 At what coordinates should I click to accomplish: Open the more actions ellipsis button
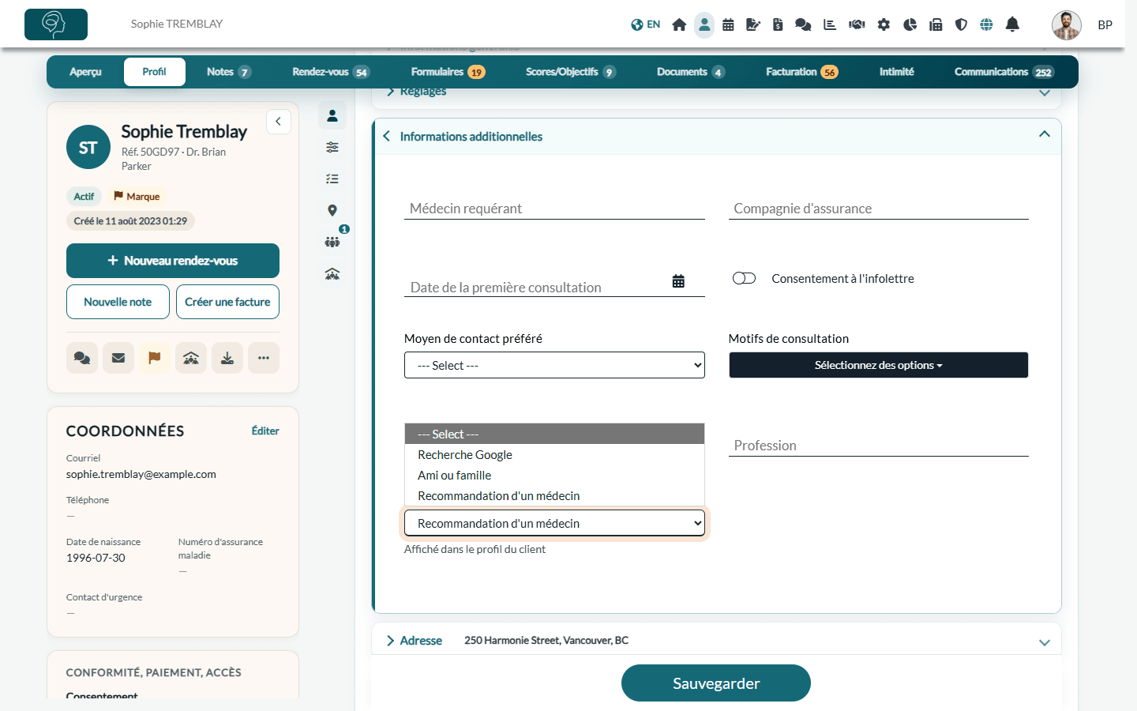264,358
